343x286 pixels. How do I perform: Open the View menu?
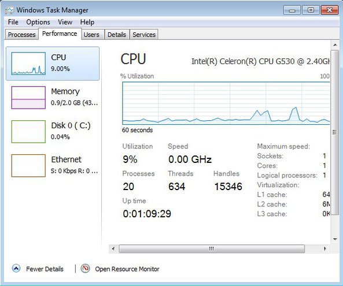pyautogui.click(x=65, y=22)
